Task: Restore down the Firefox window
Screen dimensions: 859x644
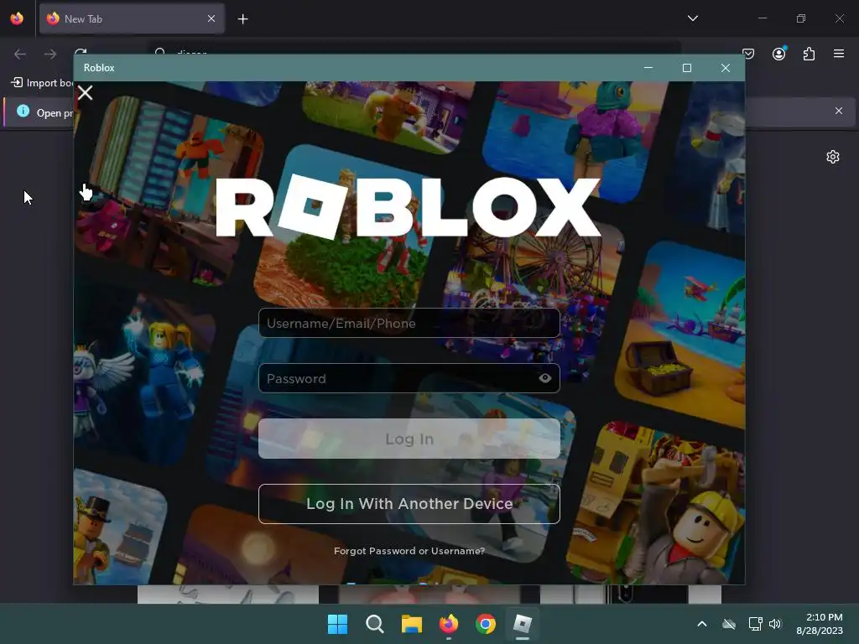Action: [801, 18]
